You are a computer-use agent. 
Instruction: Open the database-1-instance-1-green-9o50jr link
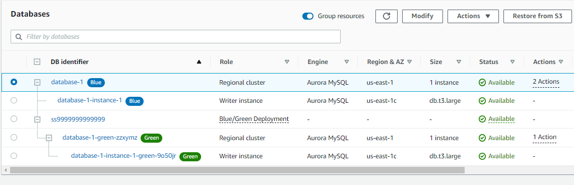pyautogui.click(x=124, y=156)
